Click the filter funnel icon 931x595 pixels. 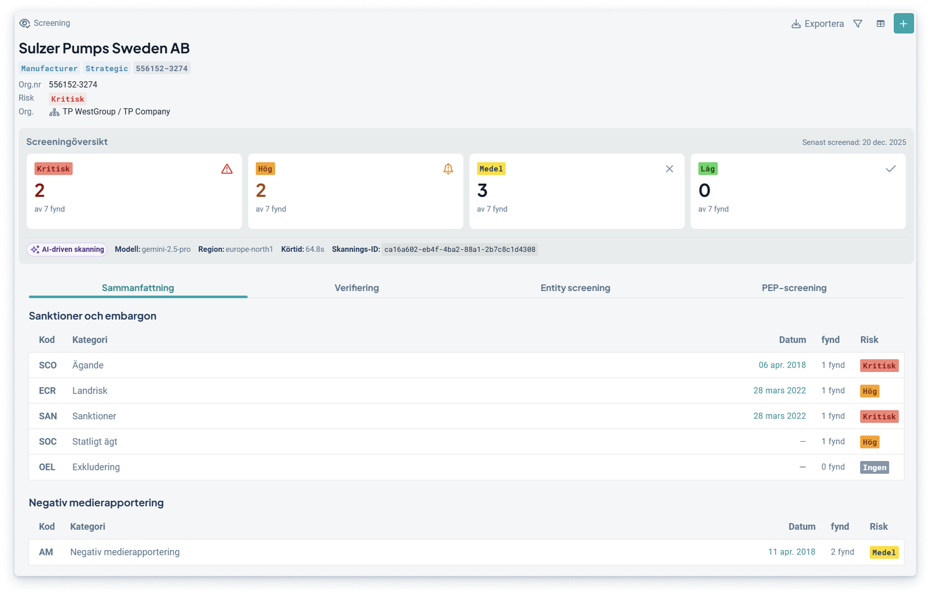[858, 24]
